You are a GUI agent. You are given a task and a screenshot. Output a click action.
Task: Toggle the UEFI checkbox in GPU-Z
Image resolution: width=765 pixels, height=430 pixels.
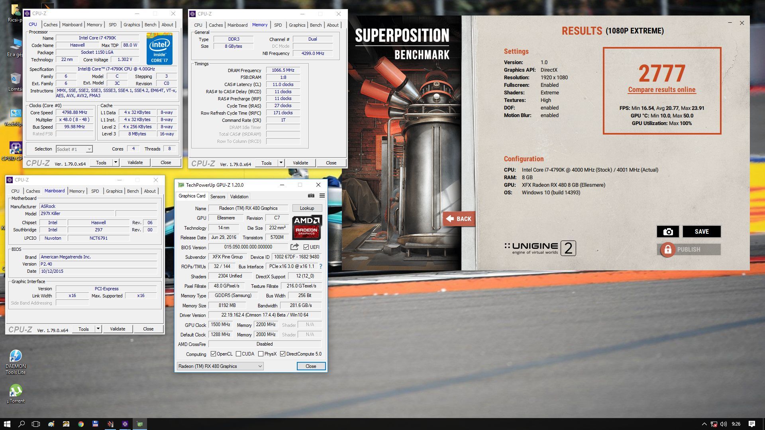pyautogui.click(x=306, y=247)
